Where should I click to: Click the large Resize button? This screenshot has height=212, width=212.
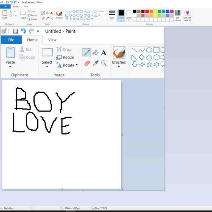(x=65, y=57)
